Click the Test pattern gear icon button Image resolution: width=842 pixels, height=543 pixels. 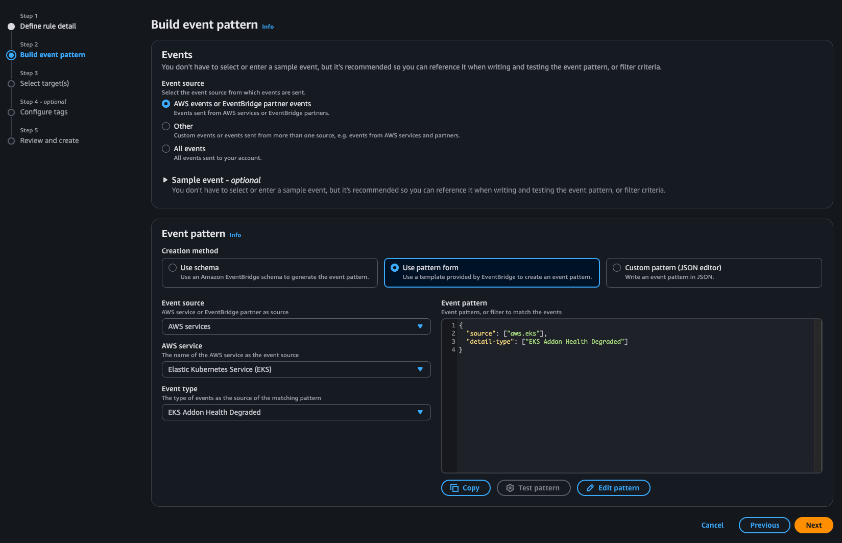533,488
